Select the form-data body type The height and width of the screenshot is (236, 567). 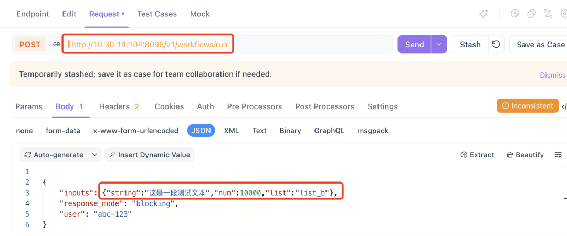tap(63, 131)
